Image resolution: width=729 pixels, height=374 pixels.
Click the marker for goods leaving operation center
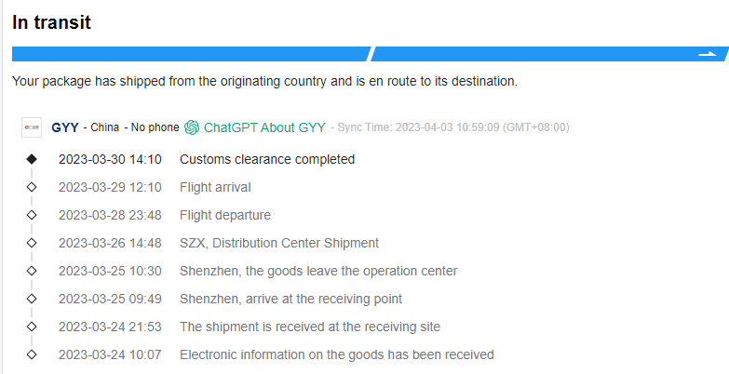[32, 271]
